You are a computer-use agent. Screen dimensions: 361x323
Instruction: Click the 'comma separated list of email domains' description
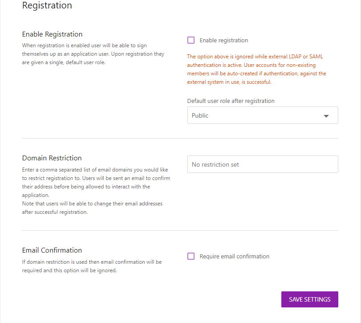point(96,182)
